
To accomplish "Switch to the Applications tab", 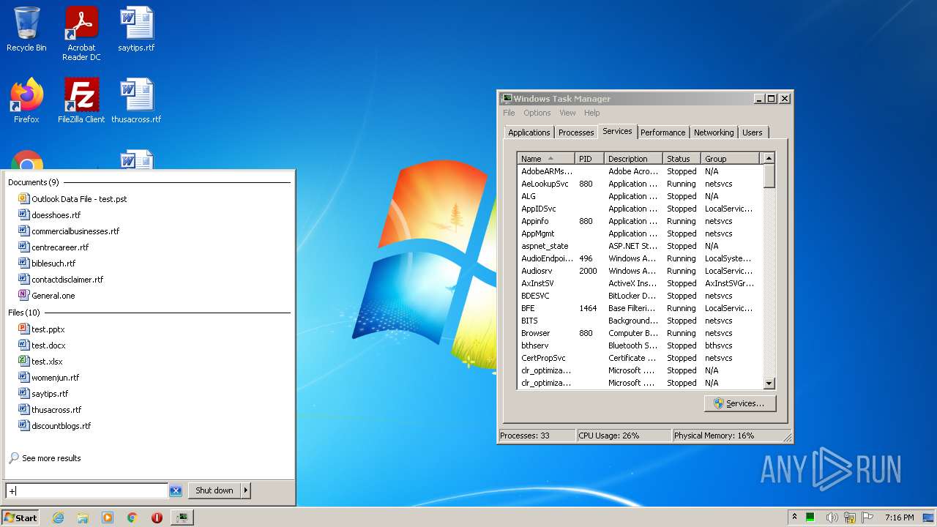I will [x=529, y=132].
